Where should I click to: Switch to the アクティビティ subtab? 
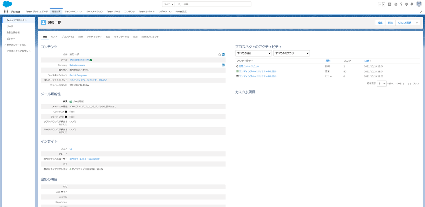click(x=94, y=37)
